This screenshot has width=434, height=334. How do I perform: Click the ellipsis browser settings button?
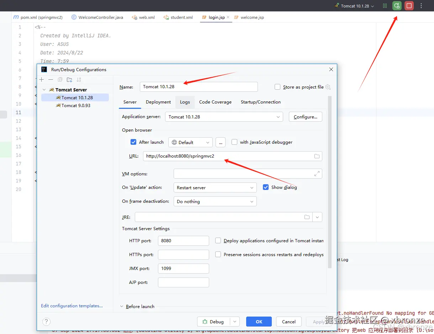click(221, 142)
